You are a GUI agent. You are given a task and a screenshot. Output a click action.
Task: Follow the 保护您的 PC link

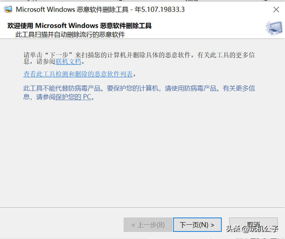tap(73, 97)
